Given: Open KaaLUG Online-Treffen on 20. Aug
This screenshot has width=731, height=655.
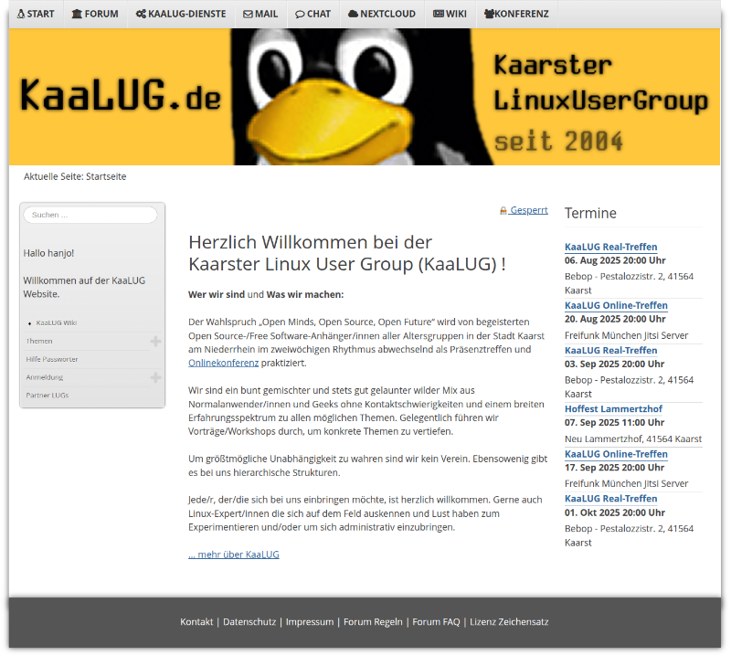Looking at the screenshot, I should (616, 305).
